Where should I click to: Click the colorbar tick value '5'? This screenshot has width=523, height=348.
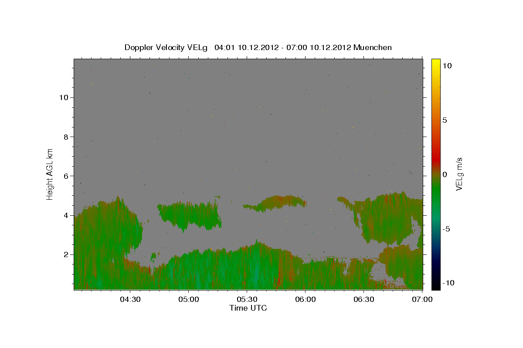[445, 120]
